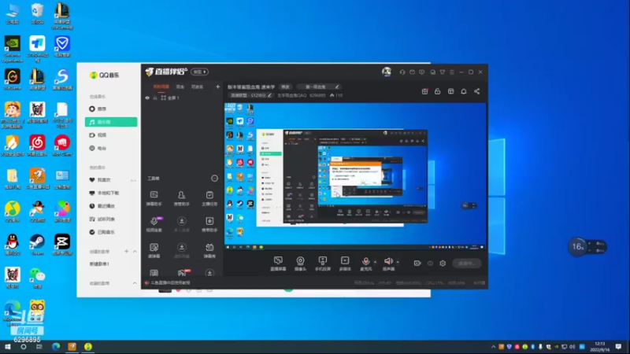Open the mode pill next to 直播伴侣 logo

pos(199,72)
